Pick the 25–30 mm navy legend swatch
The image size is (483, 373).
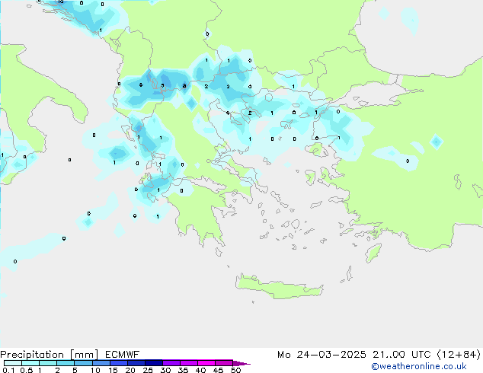pos(153,363)
